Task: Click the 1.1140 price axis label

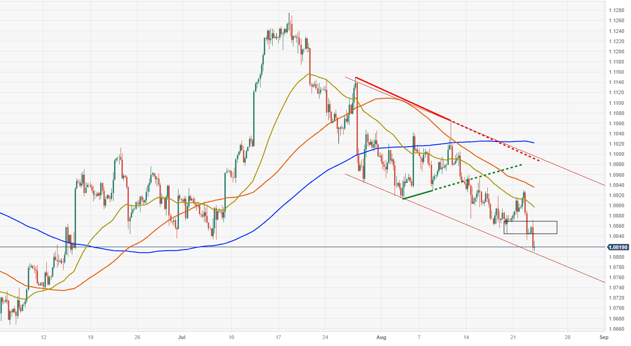Action: (x=617, y=82)
